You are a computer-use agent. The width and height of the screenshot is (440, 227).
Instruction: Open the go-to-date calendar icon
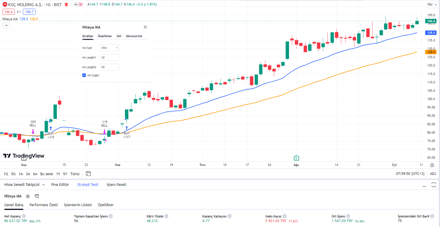pos(88,174)
